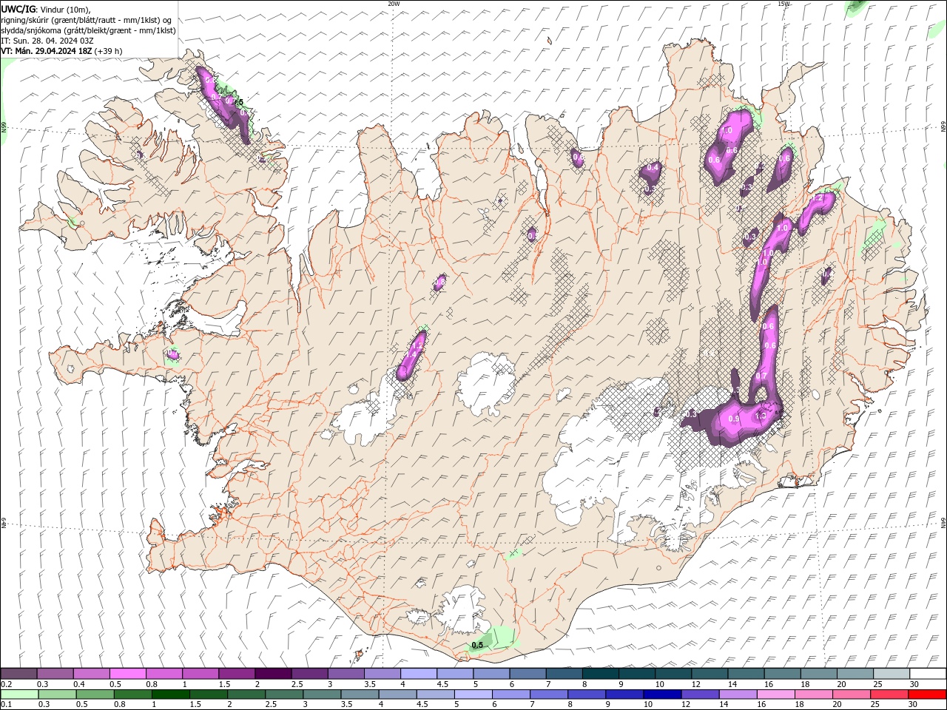Pick upper legend dark teal swatch between 8 and 9
The height and width of the screenshot is (710, 947).
[x=600, y=674]
